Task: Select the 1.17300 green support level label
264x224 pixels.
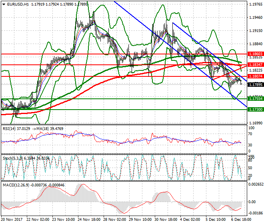Action: pyautogui.click(x=256, y=110)
